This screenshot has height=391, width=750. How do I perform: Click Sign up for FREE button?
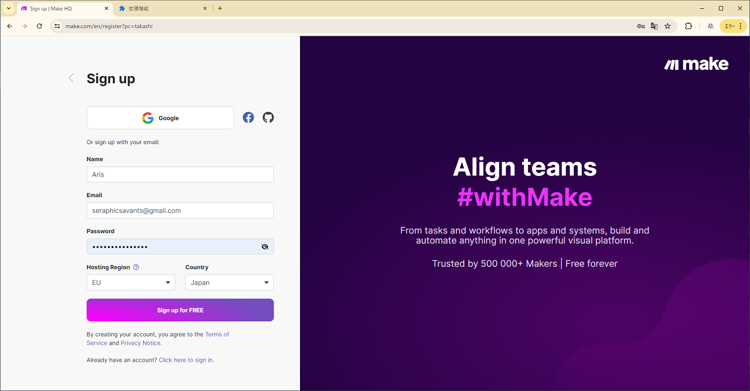(x=180, y=310)
